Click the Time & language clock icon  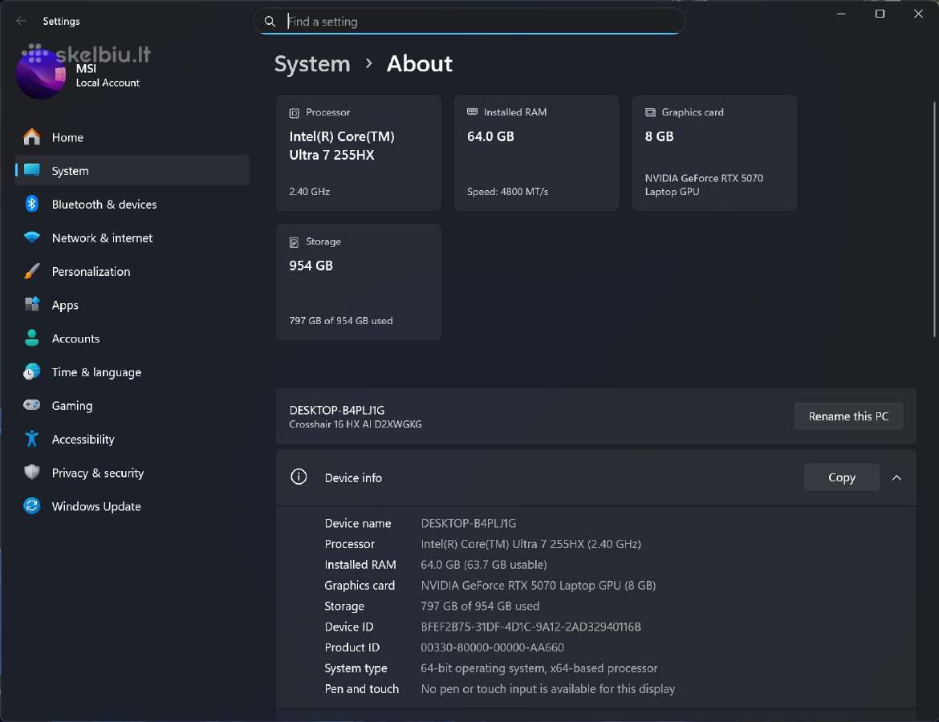click(32, 371)
